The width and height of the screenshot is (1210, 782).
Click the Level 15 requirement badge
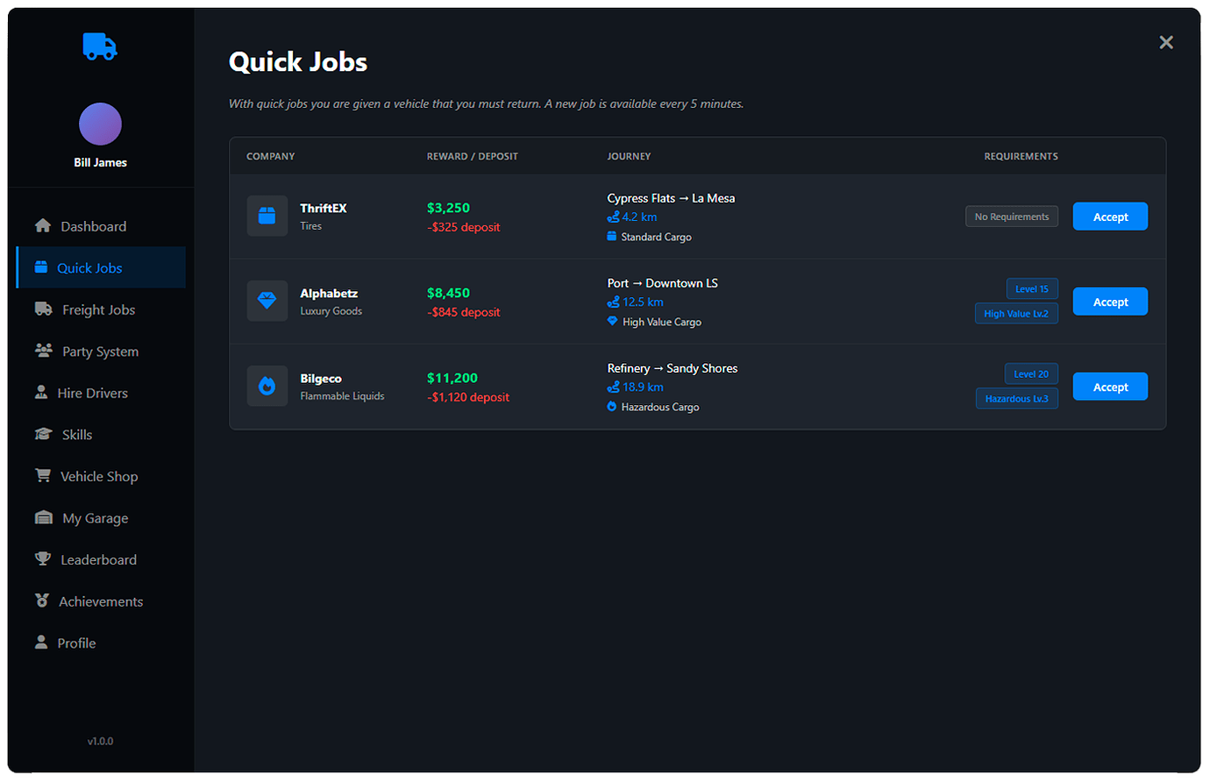[x=1032, y=288]
